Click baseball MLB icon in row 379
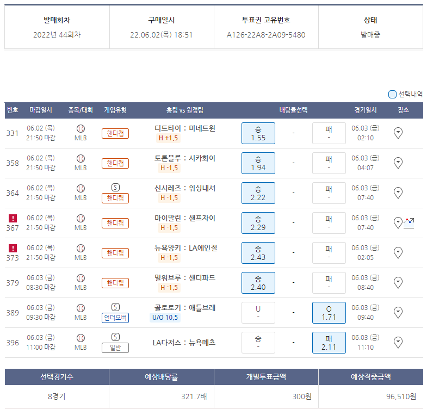Image resolution: width=427 pixels, height=409 pixels. [81, 278]
